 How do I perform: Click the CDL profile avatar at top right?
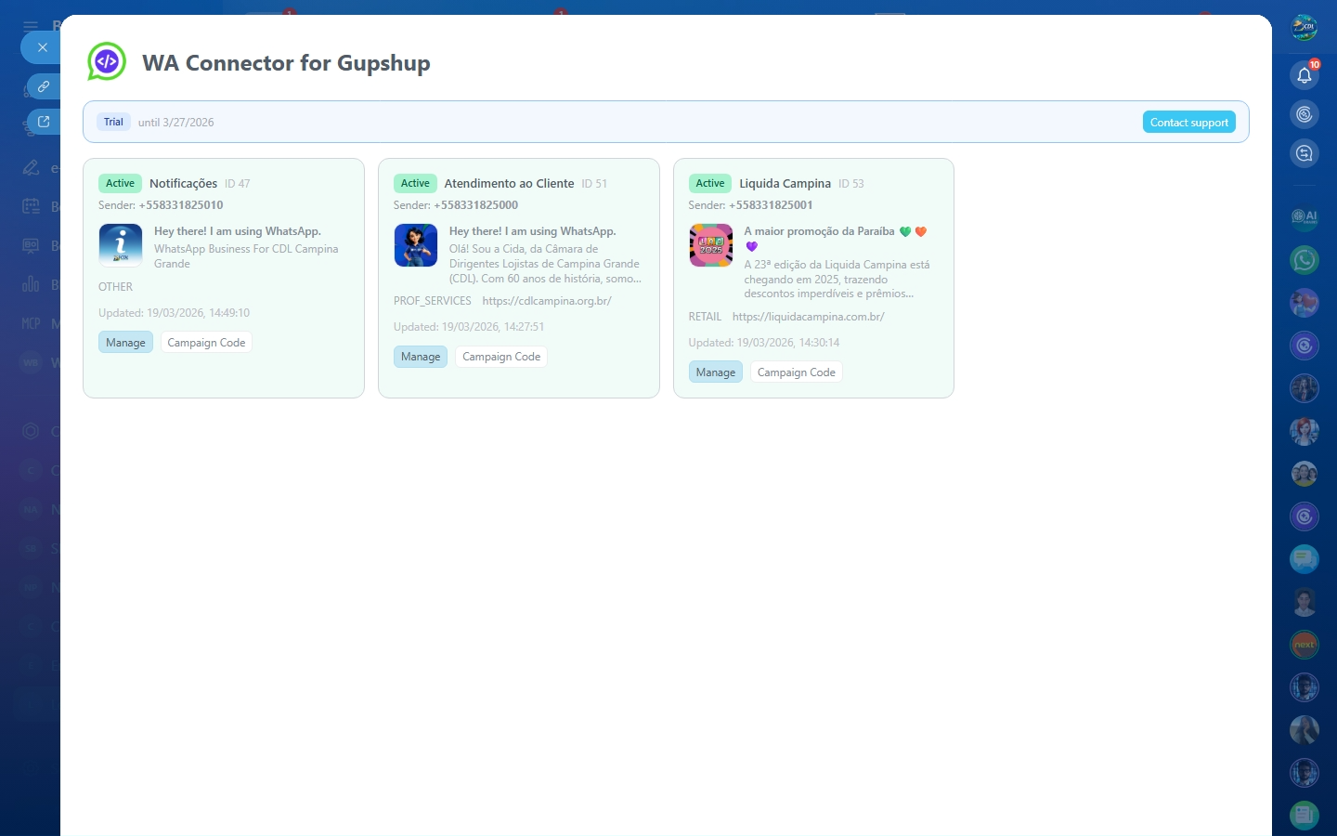pyautogui.click(x=1304, y=28)
